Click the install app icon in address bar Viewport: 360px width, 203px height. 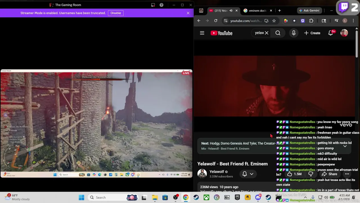[x=266, y=21]
